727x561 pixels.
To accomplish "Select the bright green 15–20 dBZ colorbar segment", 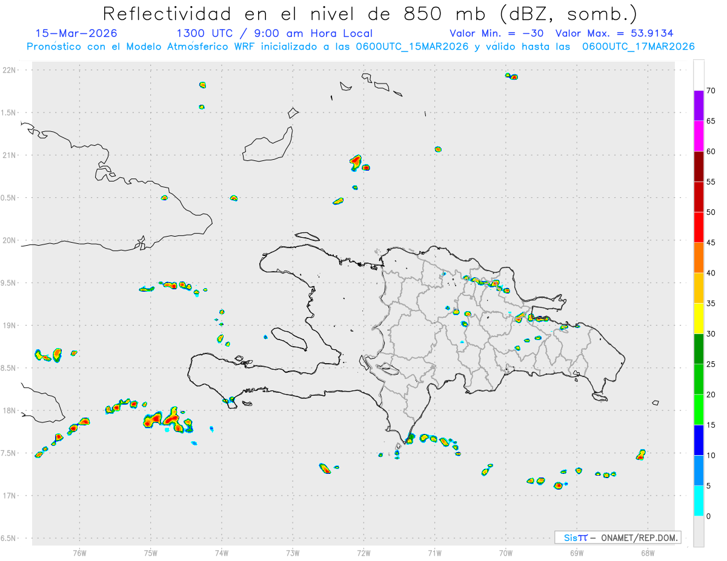I will (699, 410).
